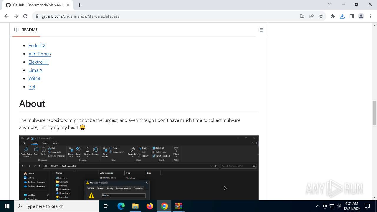Expand the tab search chevron

coord(330,4)
